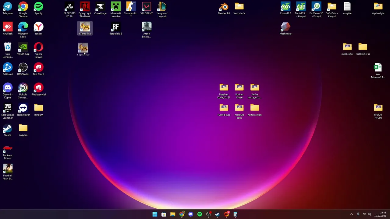Select the Yandex browser shortcut

(x=38, y=29)
